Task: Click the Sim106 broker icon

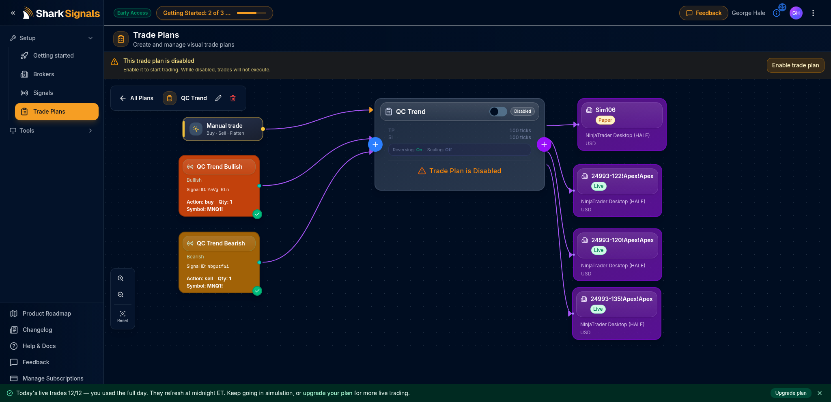Action: (589, 110)
